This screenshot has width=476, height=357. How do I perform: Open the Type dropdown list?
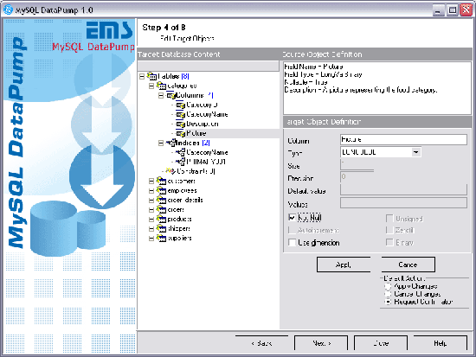[416, 152]
